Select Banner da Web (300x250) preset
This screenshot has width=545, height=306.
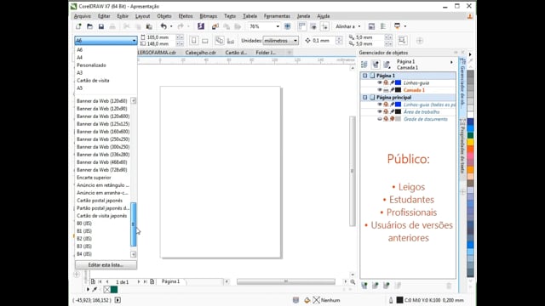click(x=103, y=147)
